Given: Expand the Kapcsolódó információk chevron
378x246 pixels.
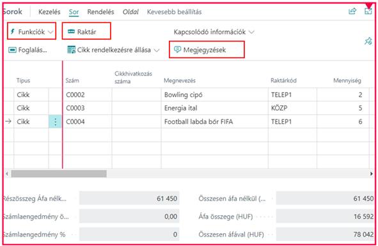Looking at the screenshot, I should coord(251,32).
